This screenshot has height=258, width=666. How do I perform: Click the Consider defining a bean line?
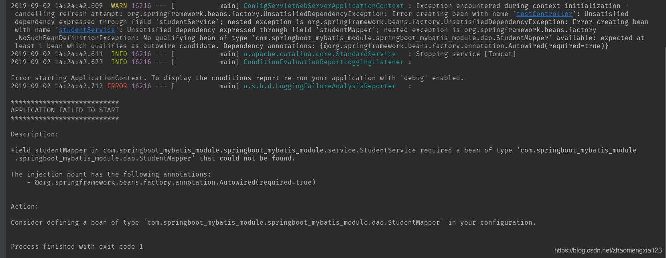[x=273, y=223]
